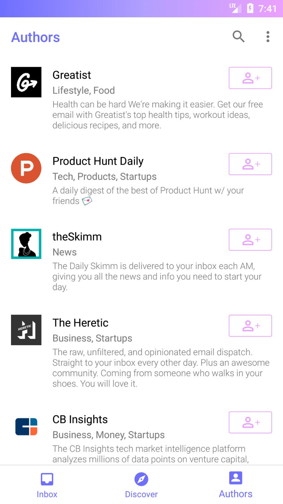
Task: Tap The Heretic logo image
Action: click(26, 330)
